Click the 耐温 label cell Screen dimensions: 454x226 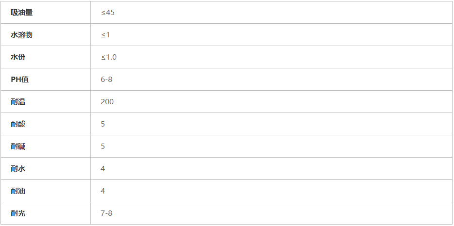pyautogui.click(x=18, y=102)
